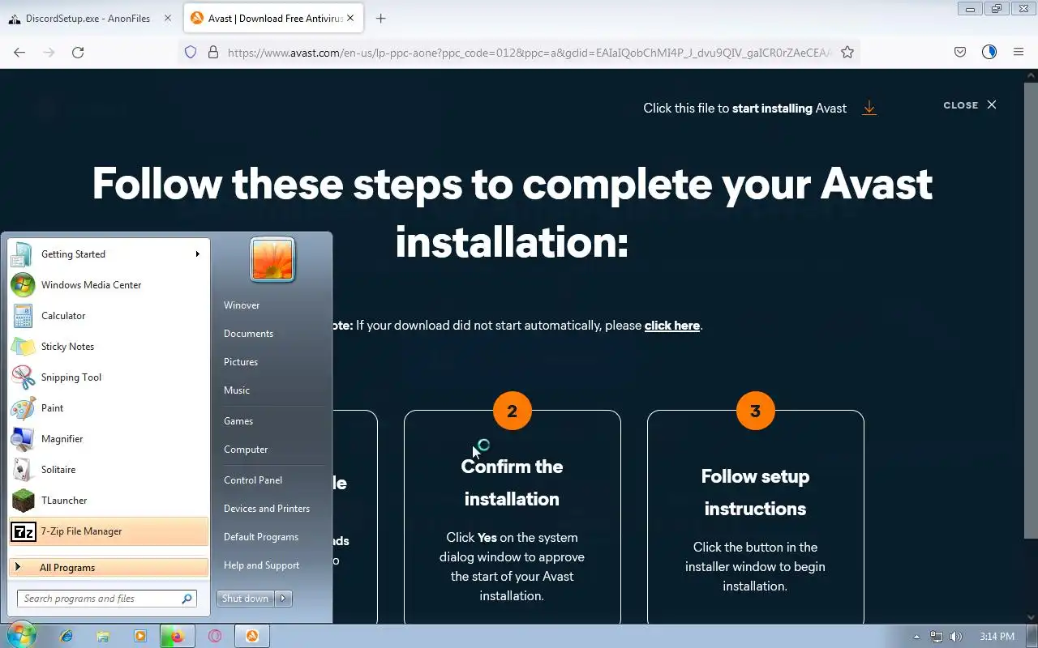Expand Getting Started submenu arrow
This screenshot has height=648, width=1038.
[x=197, y=254]
